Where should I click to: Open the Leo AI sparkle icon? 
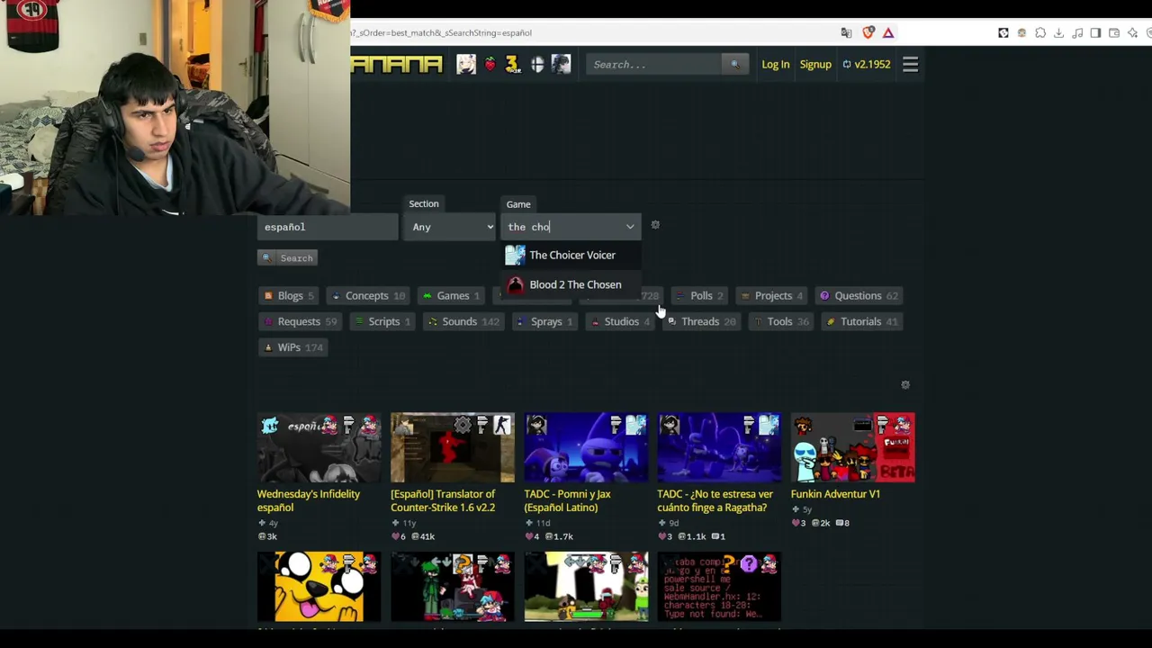tap(1133, 33)
